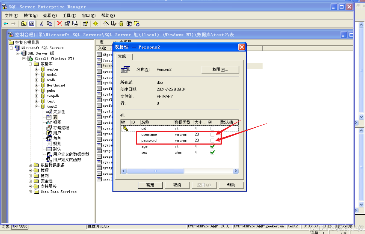Collapse the 数据库 folder node
Image resolution: width=365 pixels, height=234 pixels.
pos(30,64)
